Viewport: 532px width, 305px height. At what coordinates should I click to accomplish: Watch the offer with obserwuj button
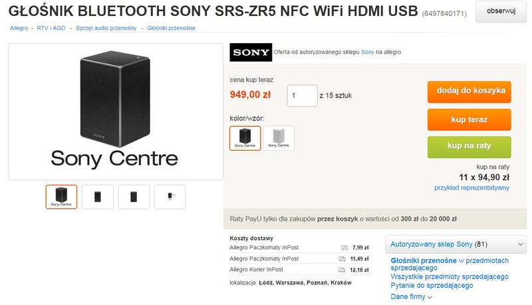point(501,11)
